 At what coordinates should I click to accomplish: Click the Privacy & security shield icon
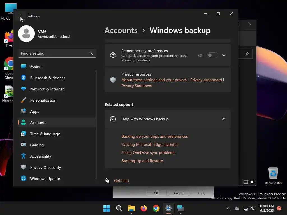point(24,167)
